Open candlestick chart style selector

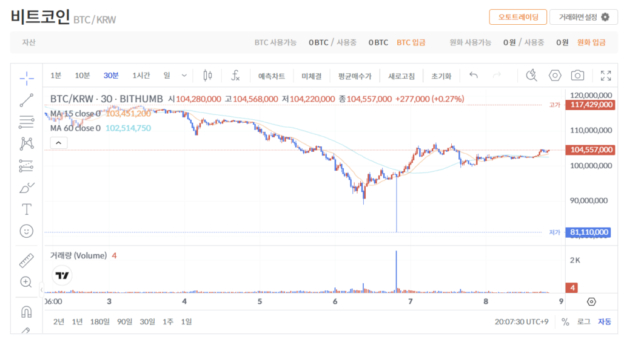coord(207,76)
